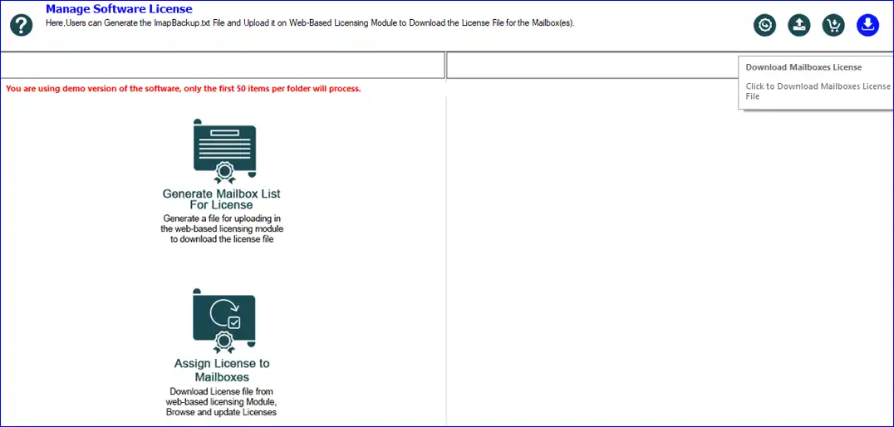Click the description under Assign License
This screenshot has height=427, width=894.
click(x=221, y=401)
